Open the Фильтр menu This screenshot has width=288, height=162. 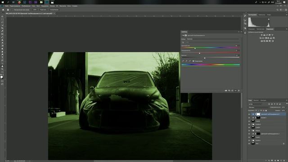tap(52, 6)
